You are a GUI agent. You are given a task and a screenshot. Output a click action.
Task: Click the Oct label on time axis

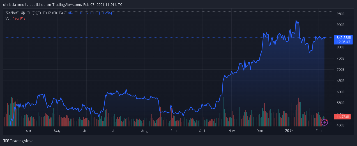(x=202, y=131)
